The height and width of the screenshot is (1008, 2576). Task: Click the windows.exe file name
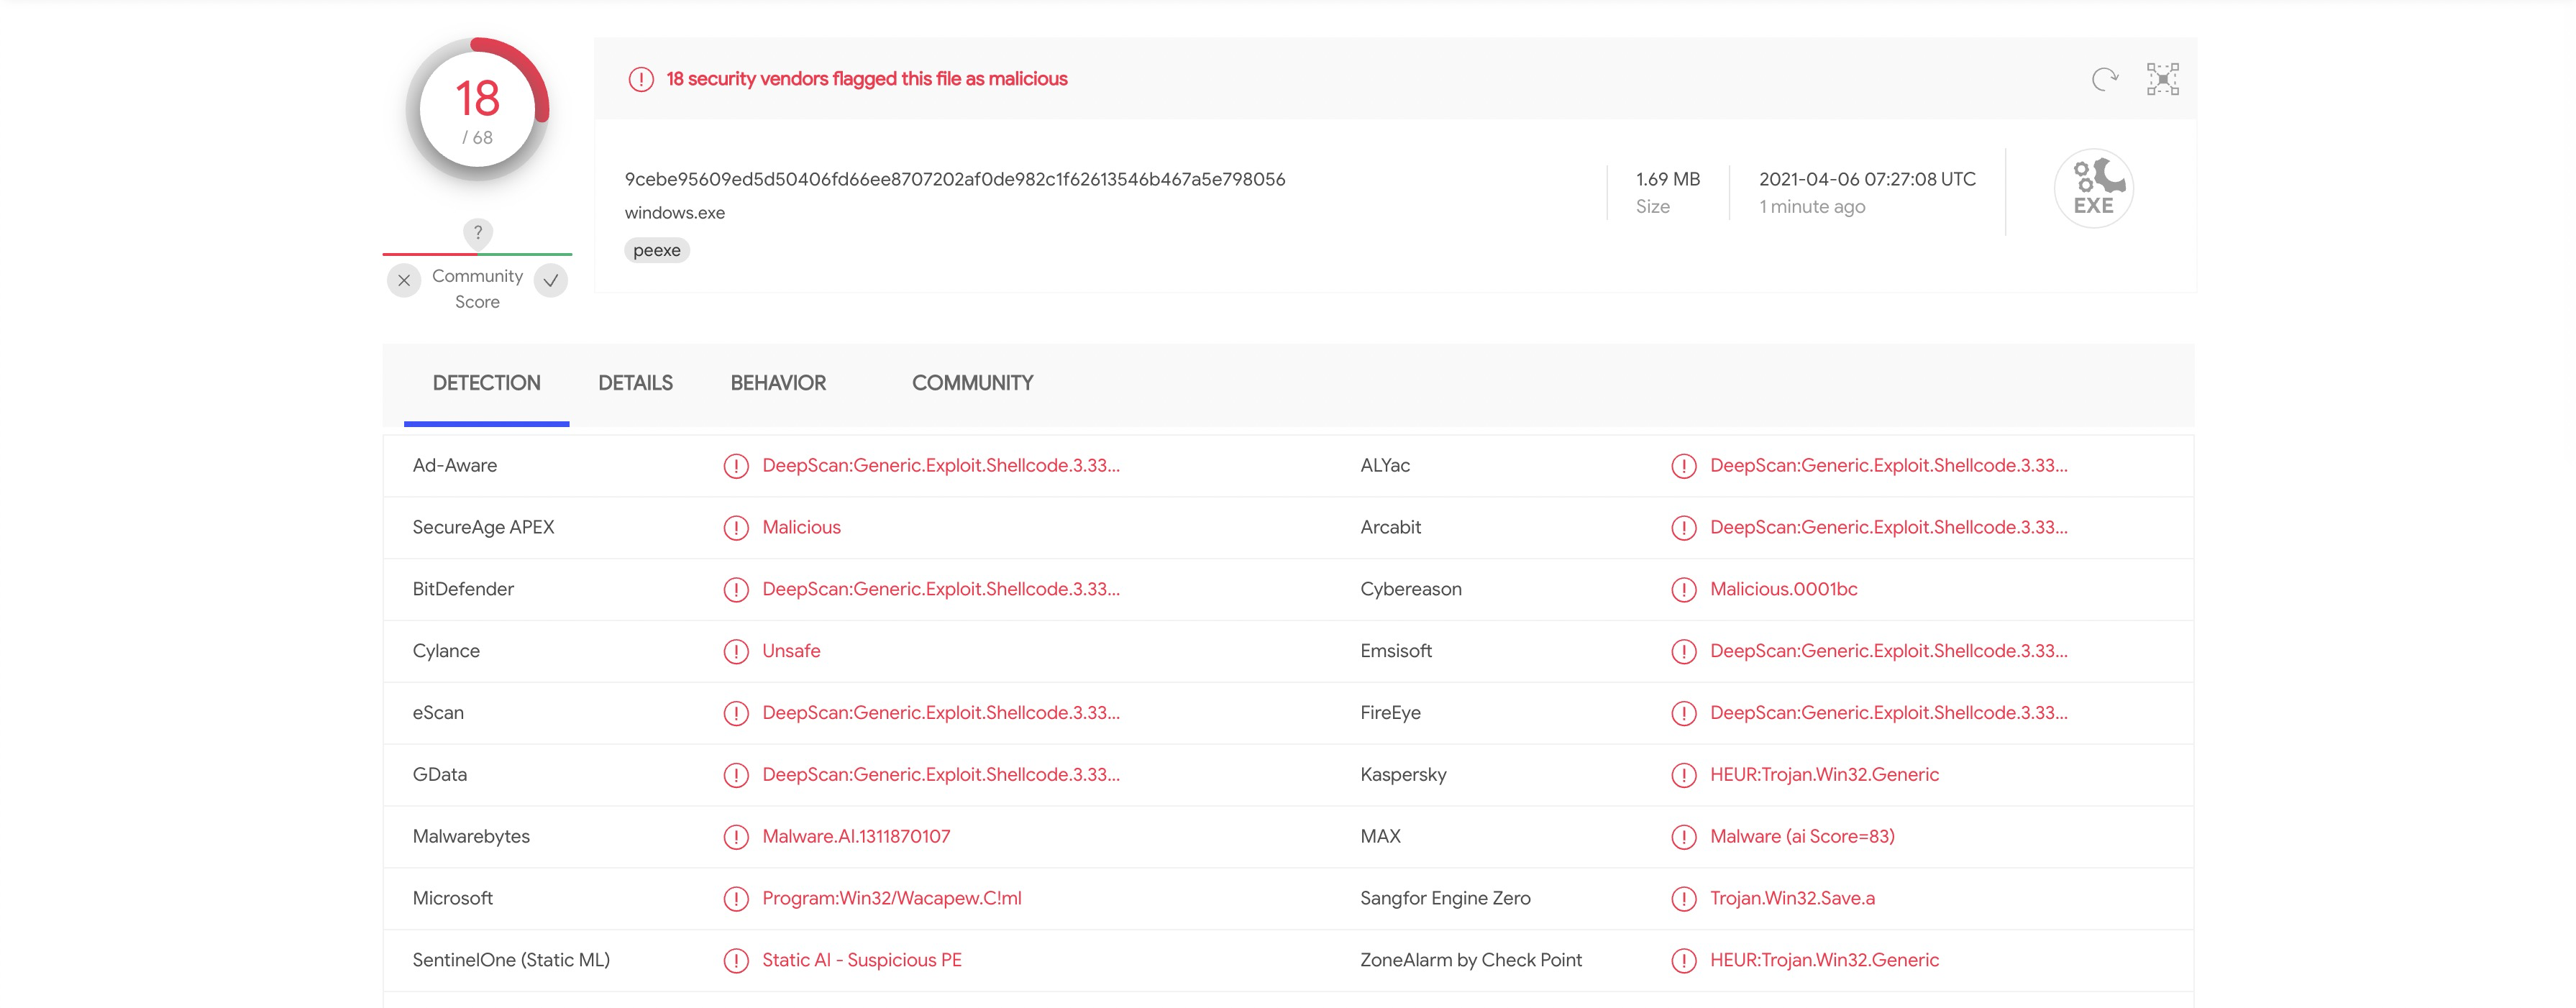click(675, 213)
